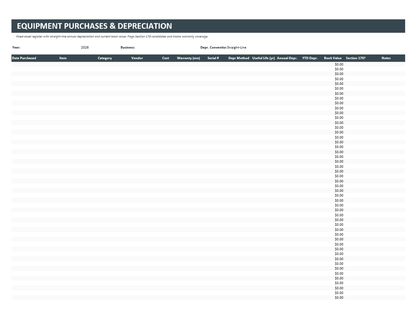Select the first $0.00 Book Value cell
417x322 pixels.
(339, 64)
